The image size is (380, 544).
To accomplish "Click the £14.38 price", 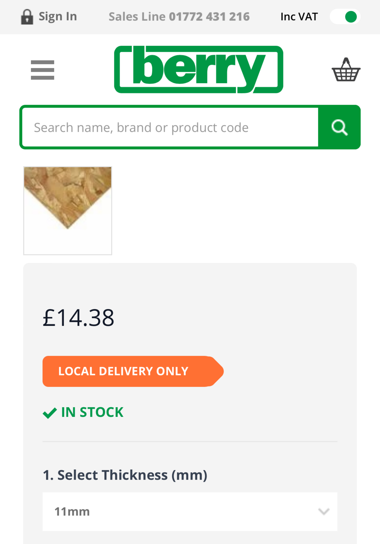I will [x=78, y=318].
